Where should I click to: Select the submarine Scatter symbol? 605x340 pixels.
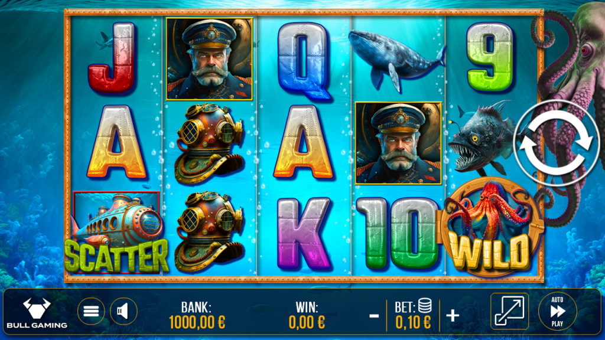click(x=116, y=233)
